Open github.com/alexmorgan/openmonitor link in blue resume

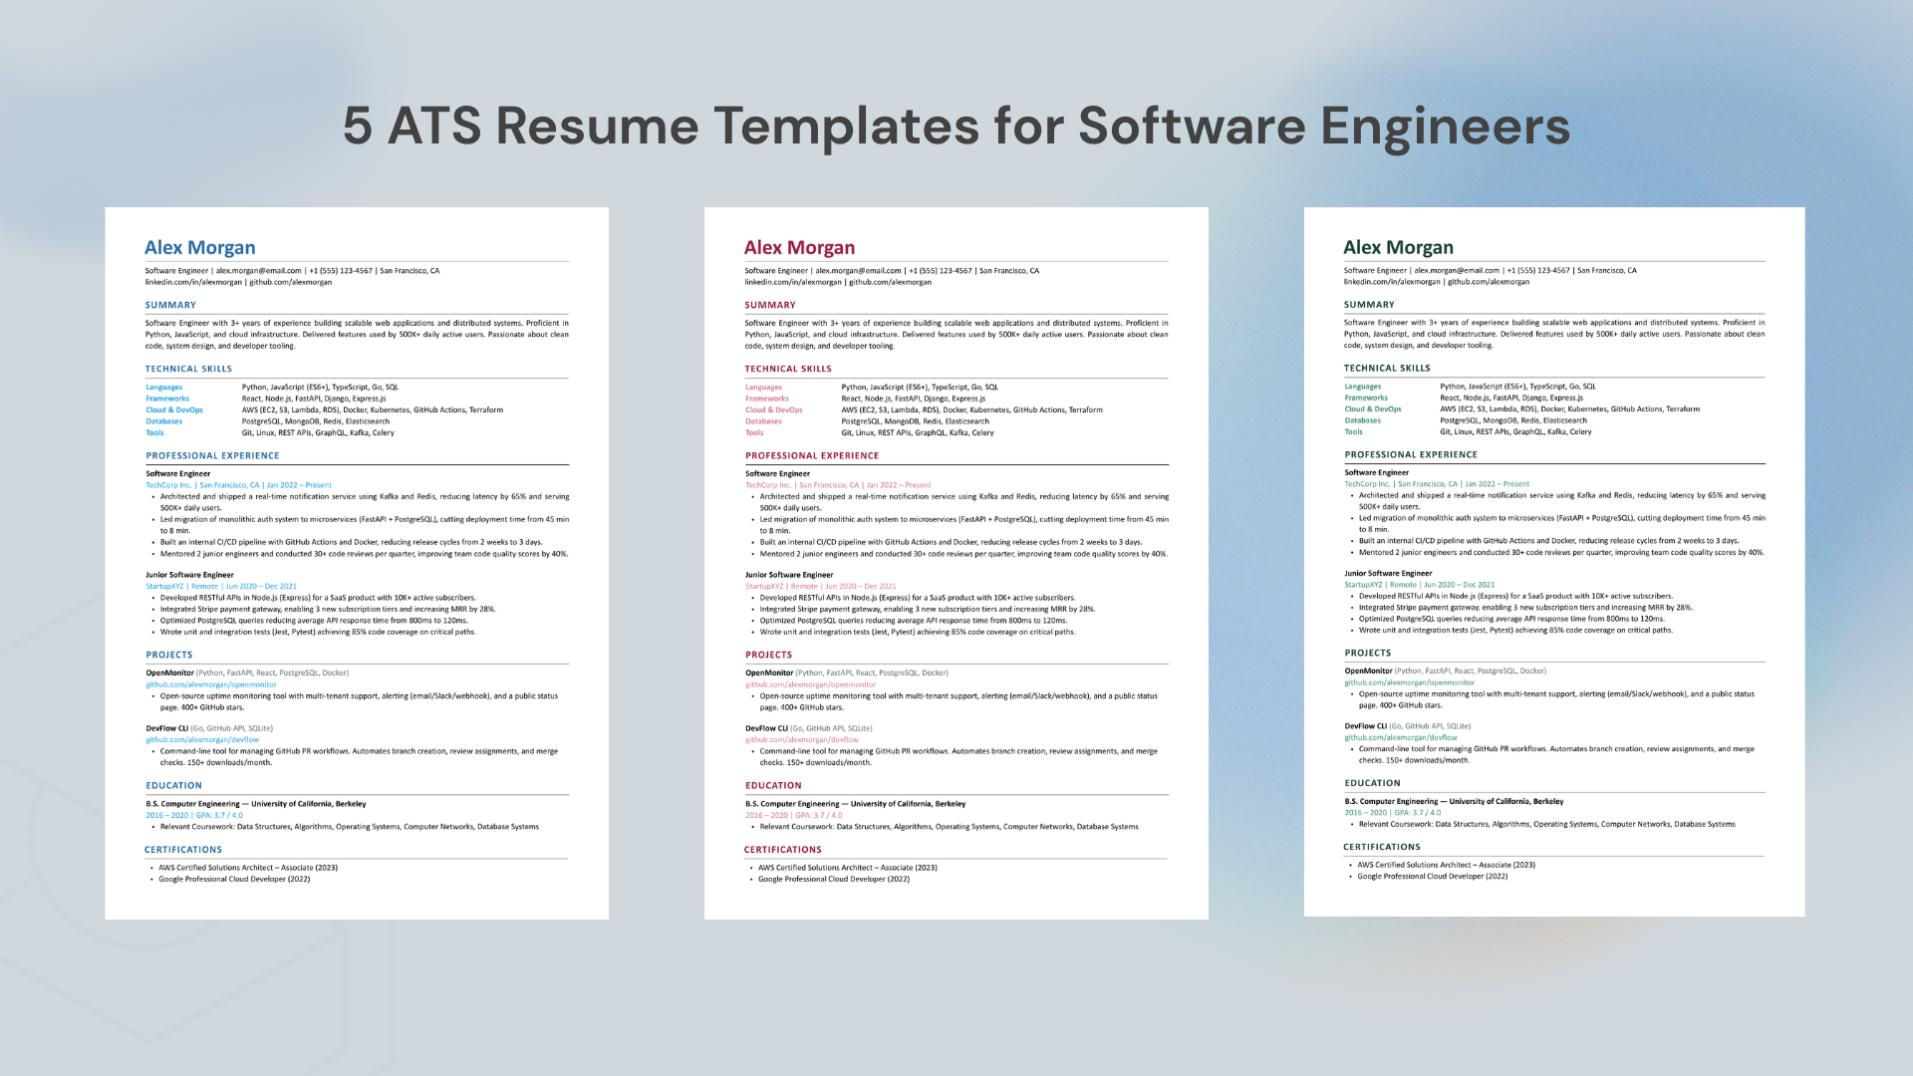click(211, 684)
